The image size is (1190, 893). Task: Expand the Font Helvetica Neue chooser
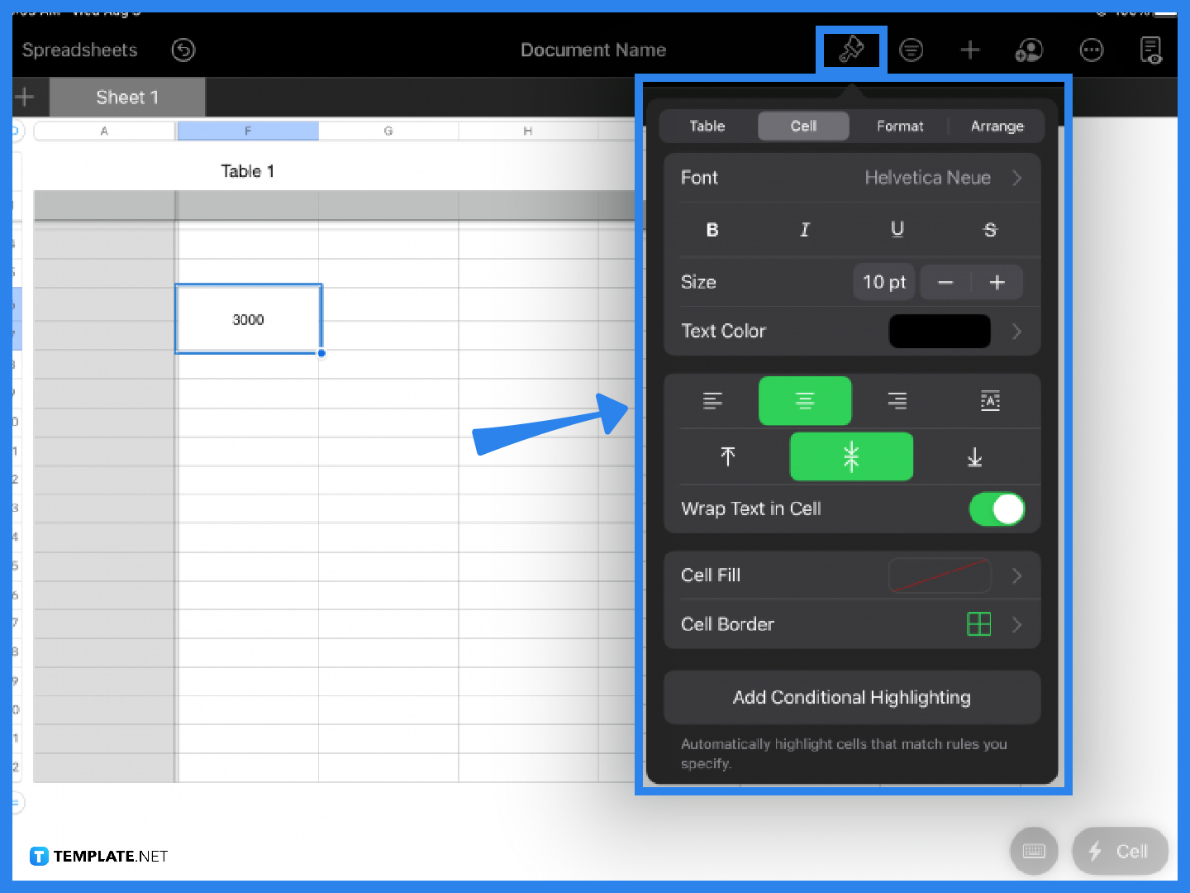940,178
